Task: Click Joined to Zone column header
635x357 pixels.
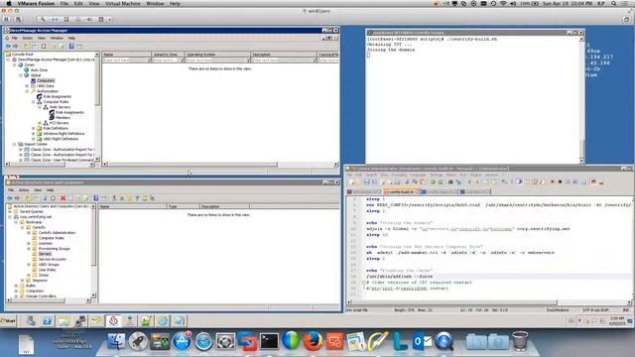Action: click(168, 55)
